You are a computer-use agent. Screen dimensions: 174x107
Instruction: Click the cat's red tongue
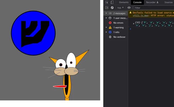click(60, 86)
